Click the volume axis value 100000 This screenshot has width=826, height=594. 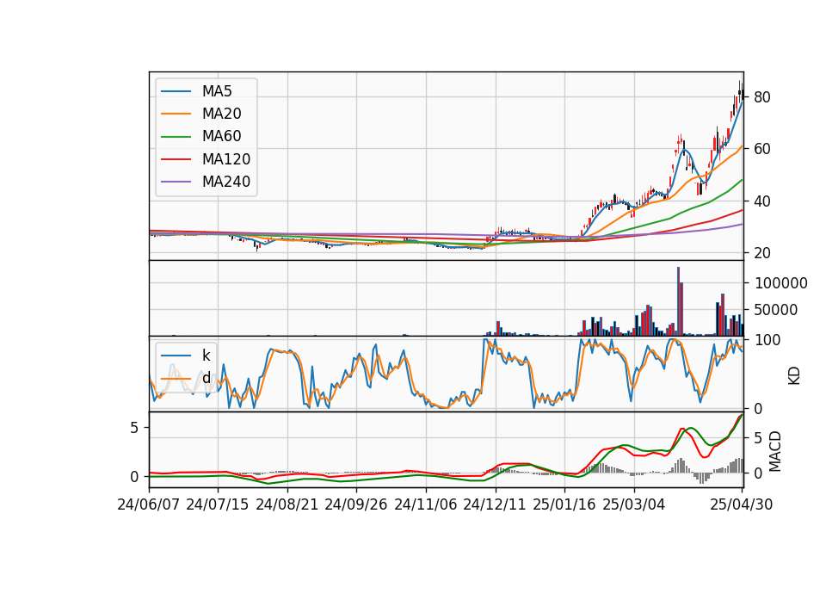coord(781,283)
